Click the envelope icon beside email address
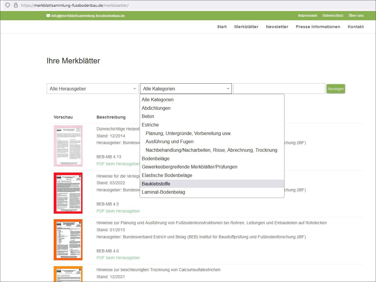The width and height of the screenshot is (376, 282). tap(48, 16)
